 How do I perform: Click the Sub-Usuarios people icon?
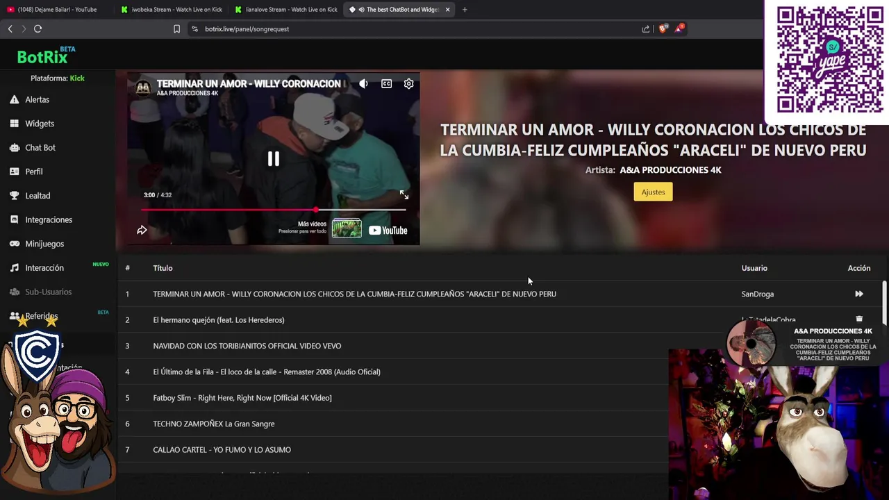pos(14,292)
